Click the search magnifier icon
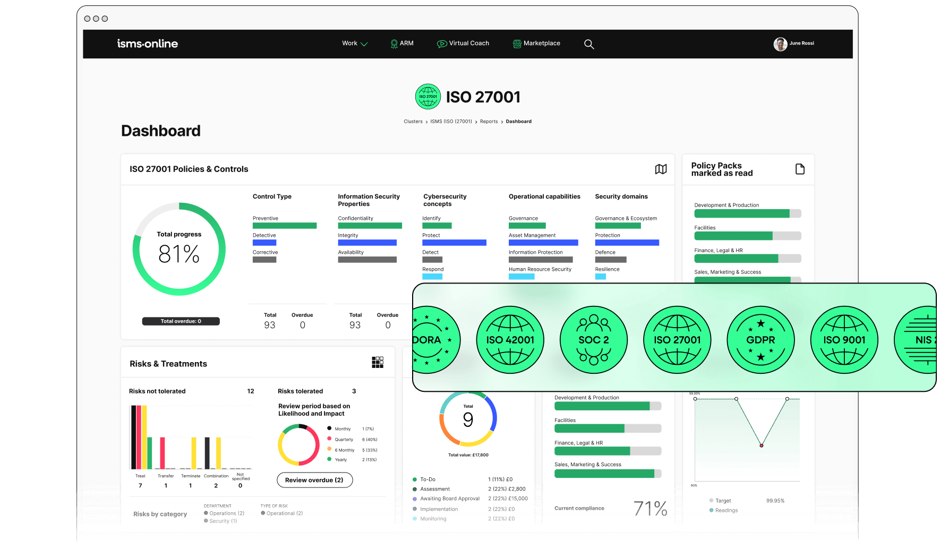 point(589,44)
